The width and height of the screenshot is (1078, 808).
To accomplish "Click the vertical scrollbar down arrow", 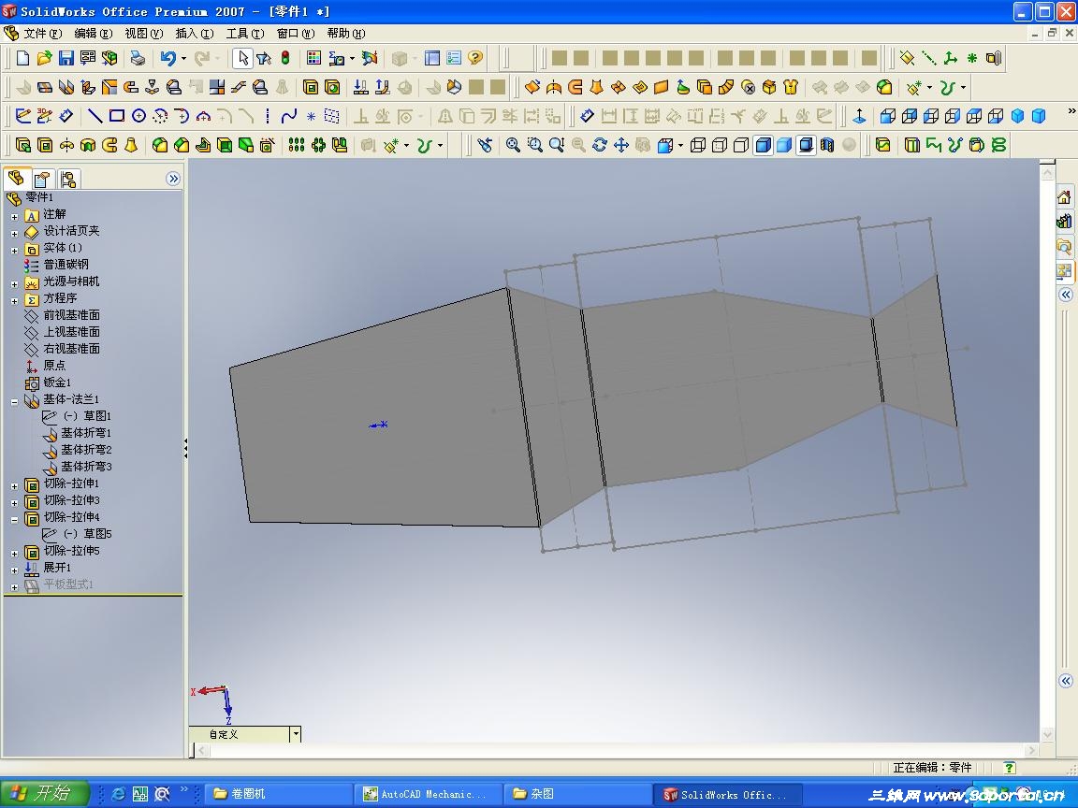I will pyautogui.click(x=1047, y=734).
